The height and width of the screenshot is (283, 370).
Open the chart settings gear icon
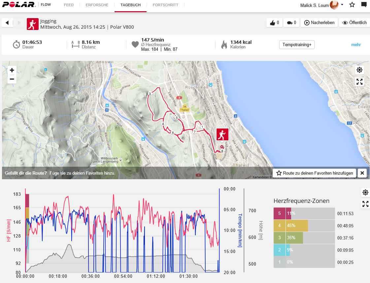click(x=365, y=192)
